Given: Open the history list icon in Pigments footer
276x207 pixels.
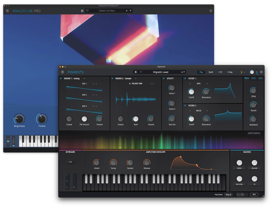Looking at the screenshot, I should (x=242, y=195).
